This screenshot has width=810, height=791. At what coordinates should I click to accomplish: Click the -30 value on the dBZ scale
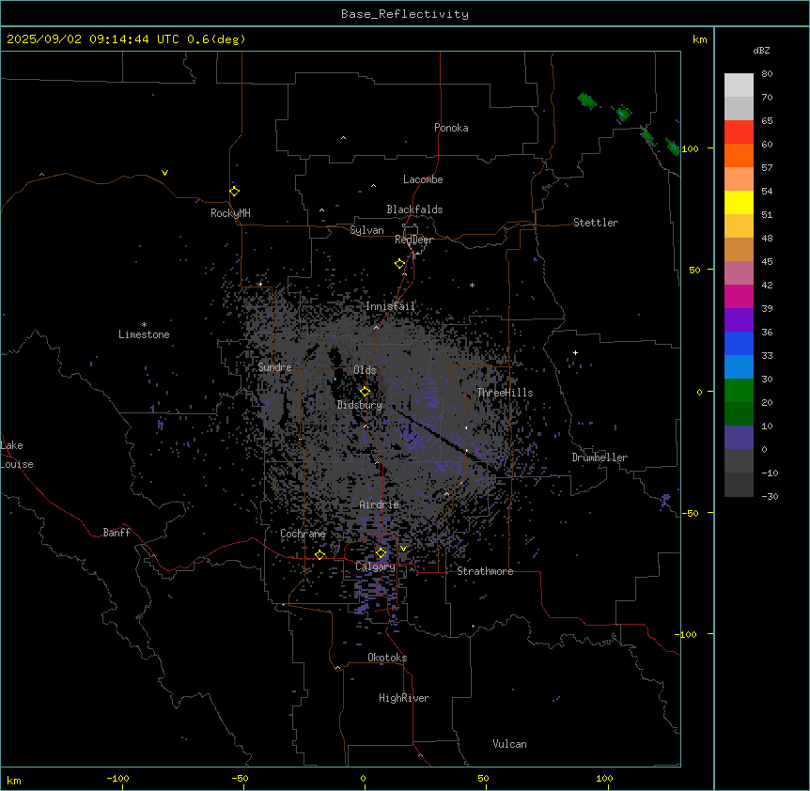point(770,496)
